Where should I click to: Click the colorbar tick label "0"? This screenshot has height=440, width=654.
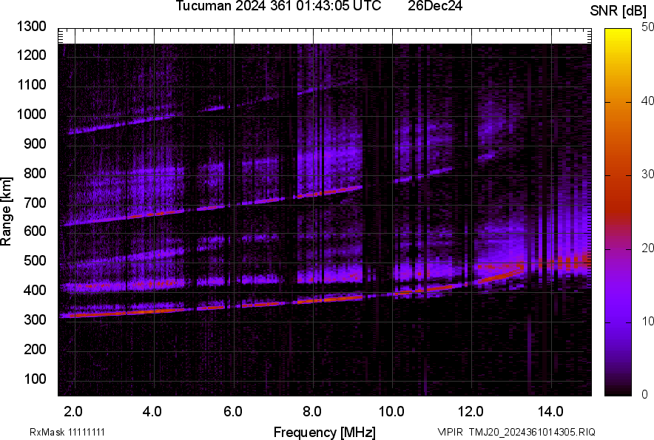(x=645, y=394)
